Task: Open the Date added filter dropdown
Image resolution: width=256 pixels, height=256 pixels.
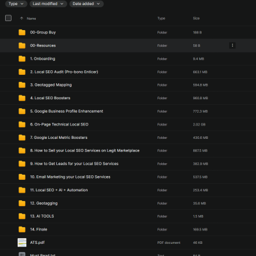Action: click(x=86, y=4)
